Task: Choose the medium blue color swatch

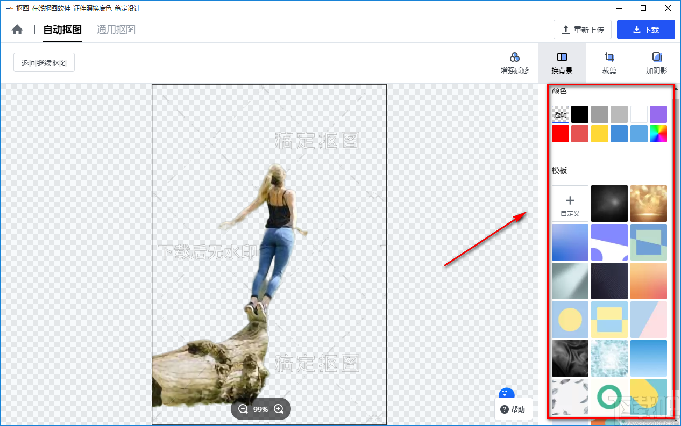Action: click(x=619, y=134)
